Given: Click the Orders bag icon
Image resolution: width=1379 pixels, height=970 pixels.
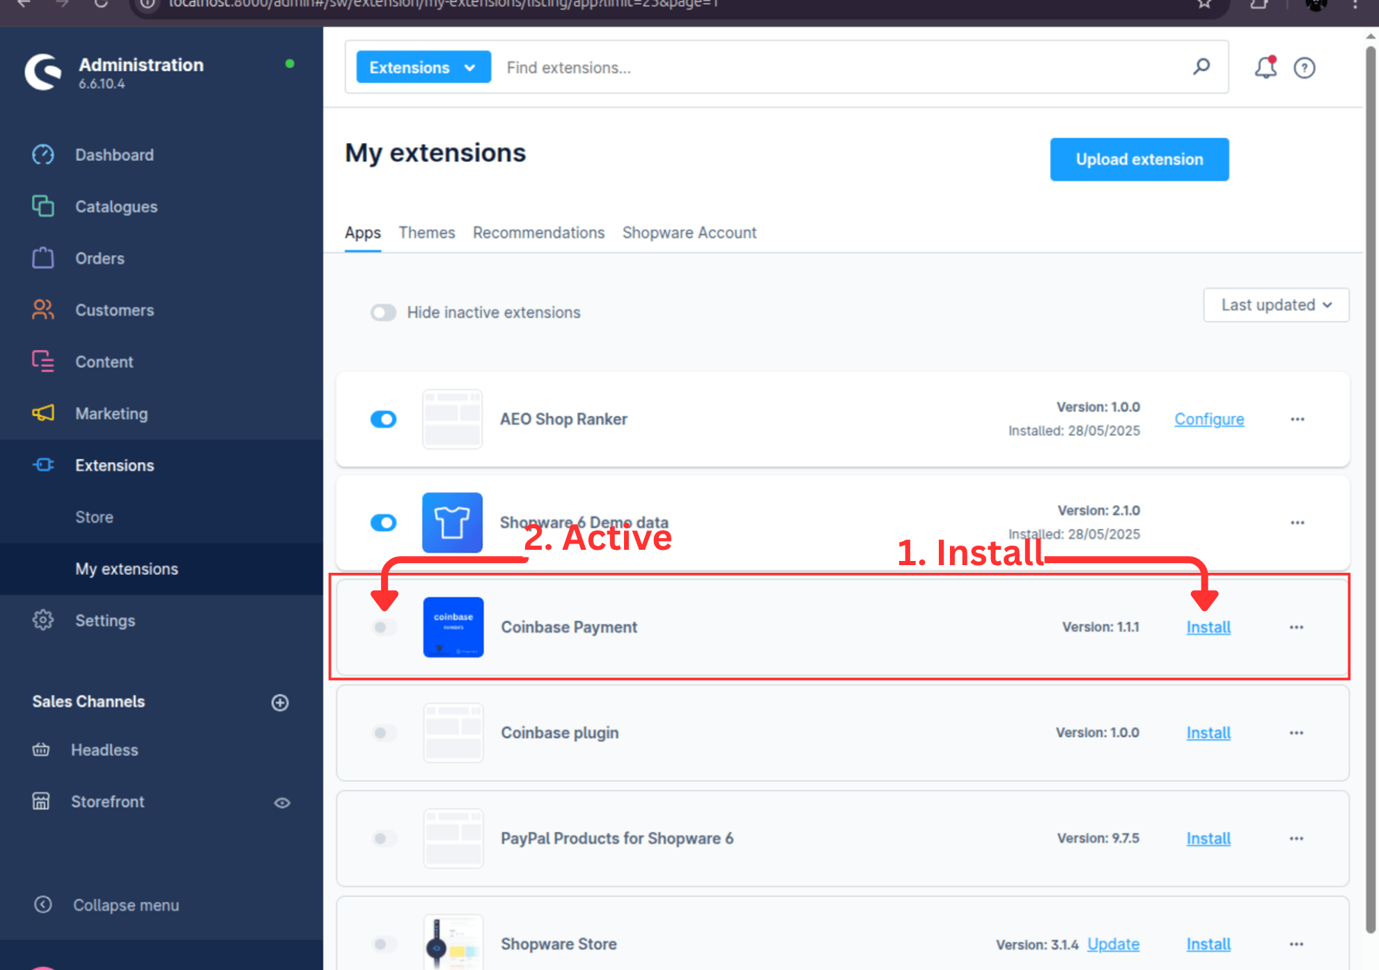Looking at the screenshot, I should pos(43,258).
